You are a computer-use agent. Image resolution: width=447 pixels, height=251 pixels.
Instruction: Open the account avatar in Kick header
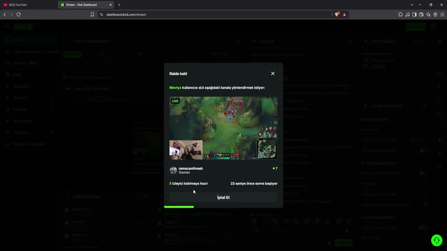[x=434, y=26]
